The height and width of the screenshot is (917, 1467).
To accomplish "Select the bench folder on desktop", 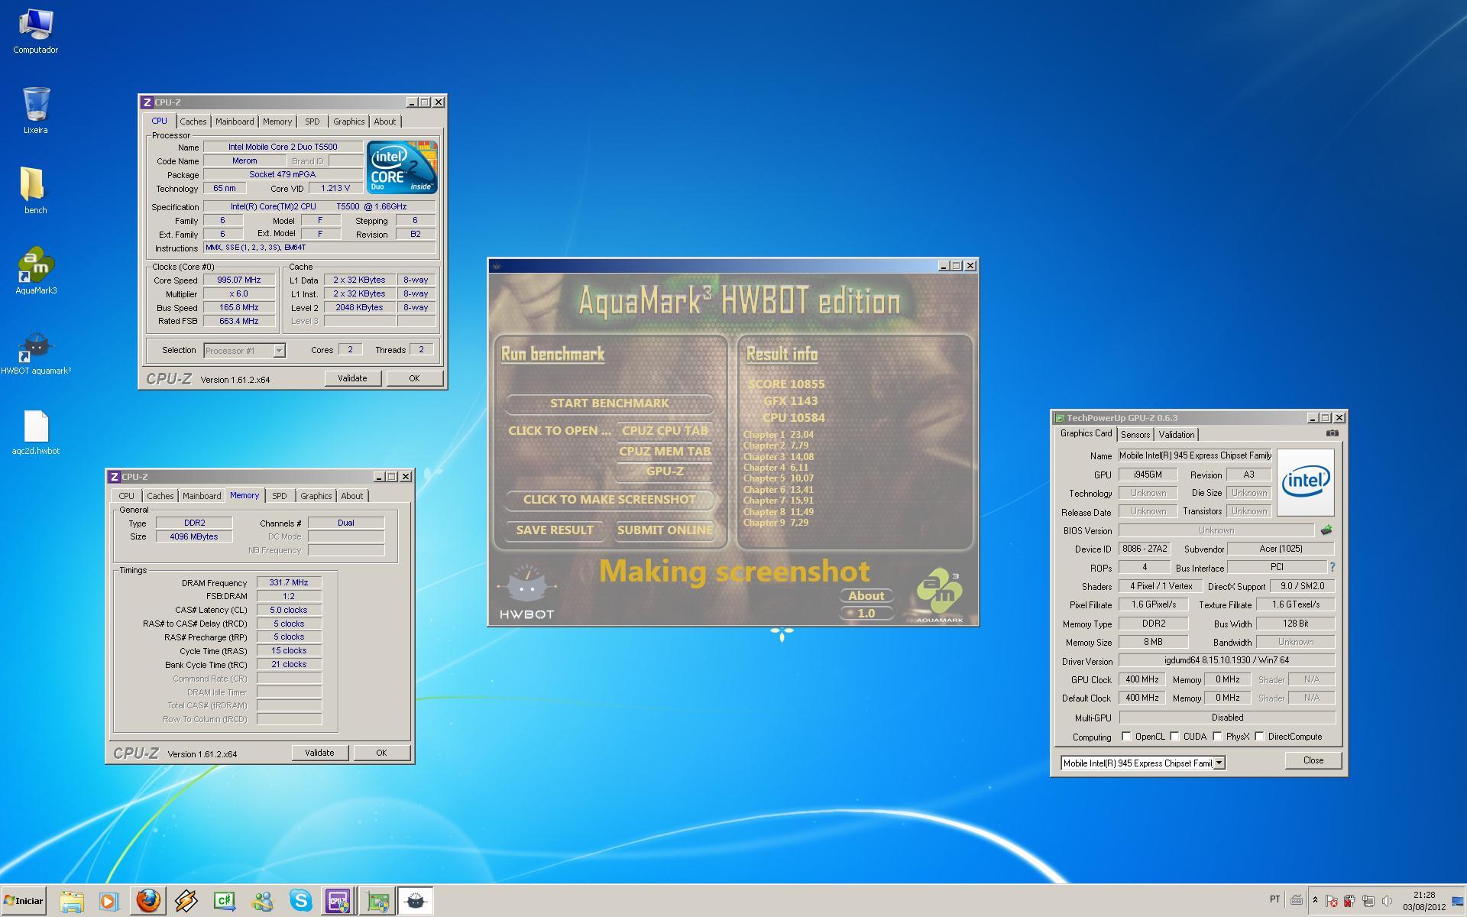I will (x=35, y=191).
